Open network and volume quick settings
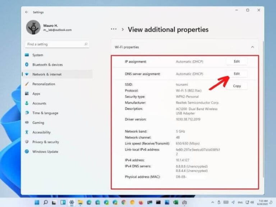Image resolution: width=276 pixels, height=207 pixels. [250, 202]
